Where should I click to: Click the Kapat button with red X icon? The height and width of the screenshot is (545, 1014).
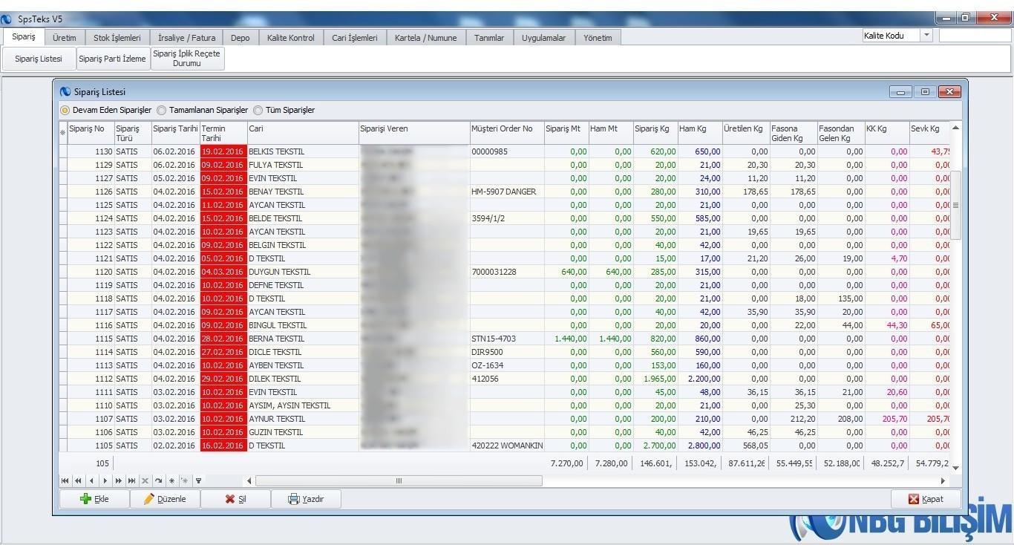[x=926, y=499]
